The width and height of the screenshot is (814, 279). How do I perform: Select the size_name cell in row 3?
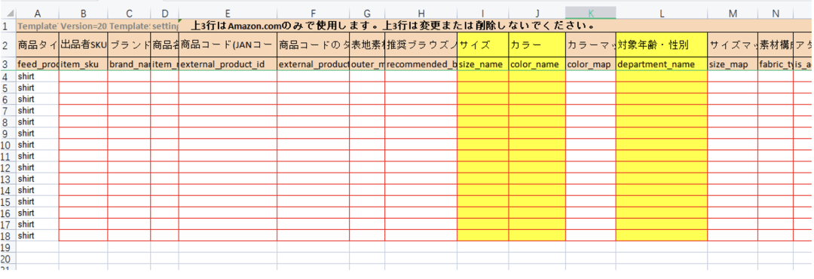coord(483,64)
